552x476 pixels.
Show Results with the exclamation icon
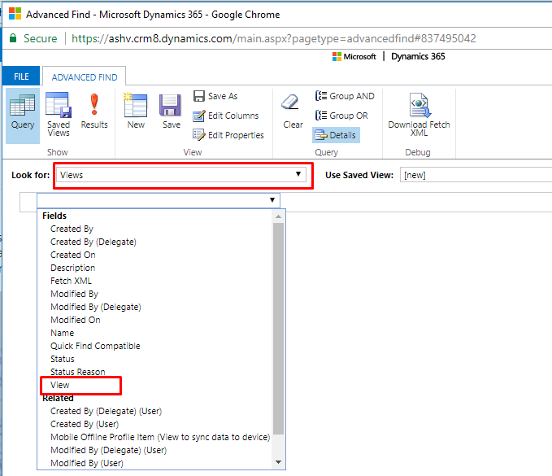coord(94,111)
